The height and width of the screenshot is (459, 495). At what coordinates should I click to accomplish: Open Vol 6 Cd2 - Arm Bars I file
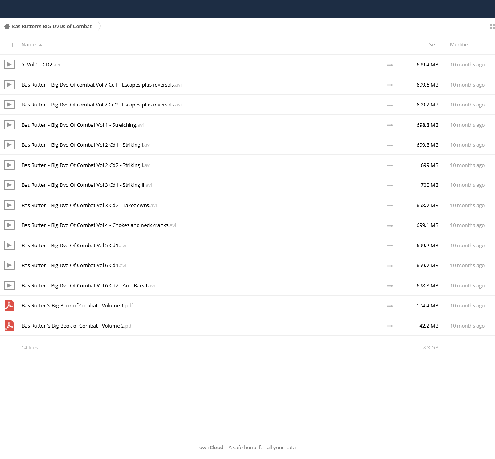point(88,285)
